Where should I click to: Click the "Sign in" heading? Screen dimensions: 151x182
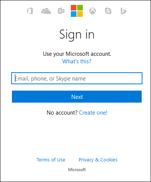(x=77, y=34)
